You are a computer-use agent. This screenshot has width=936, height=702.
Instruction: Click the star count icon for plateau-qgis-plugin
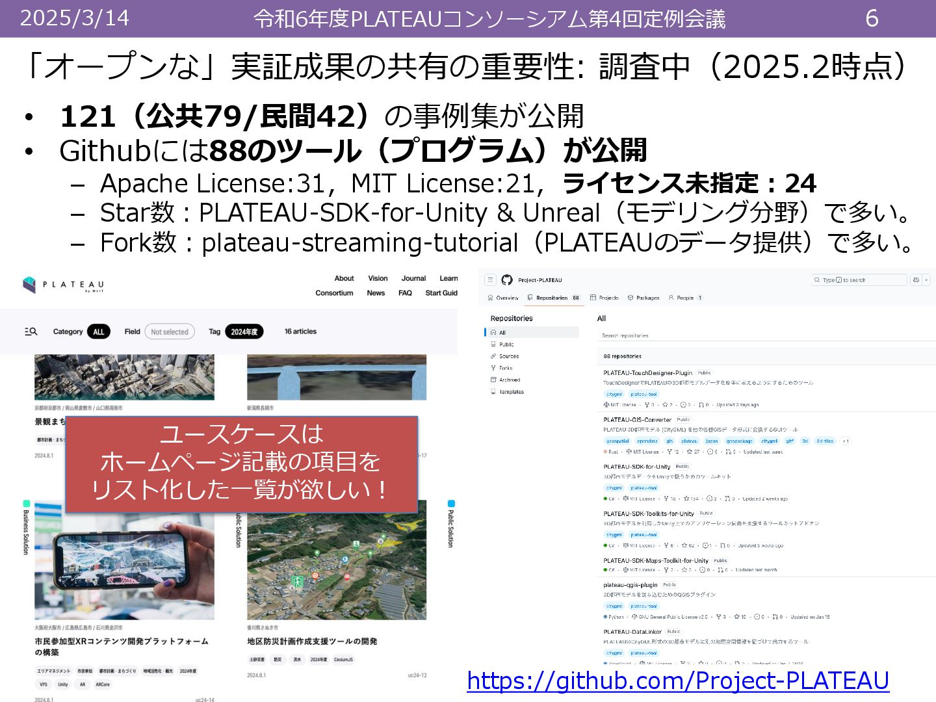point(736,617)
